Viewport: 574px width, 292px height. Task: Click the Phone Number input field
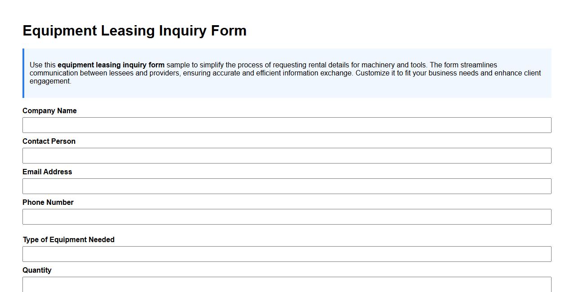tap(287, 217)
